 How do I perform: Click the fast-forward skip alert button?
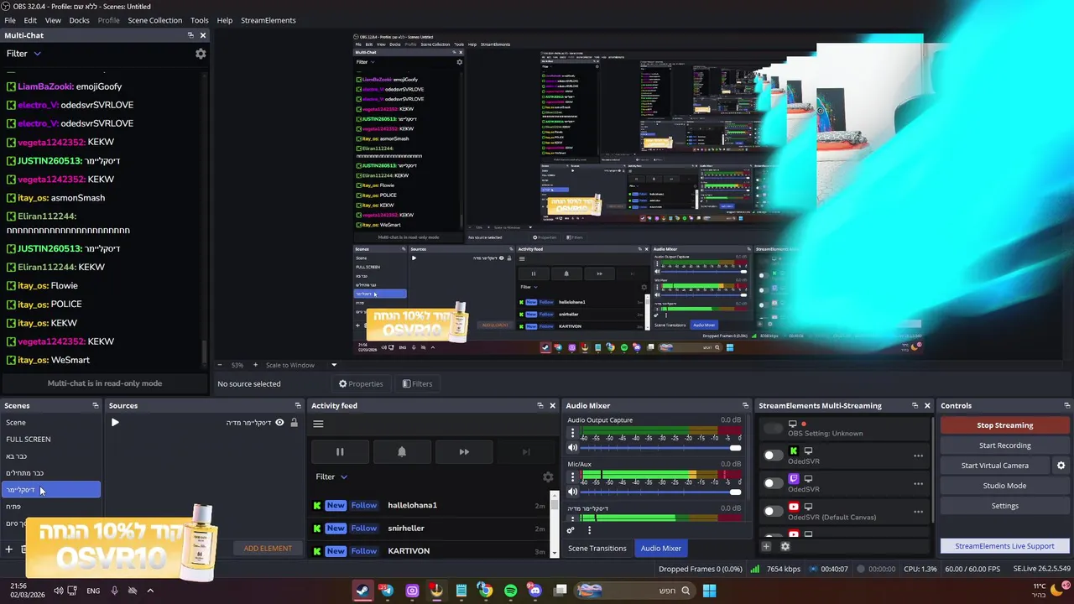click(x=464, y=452)
